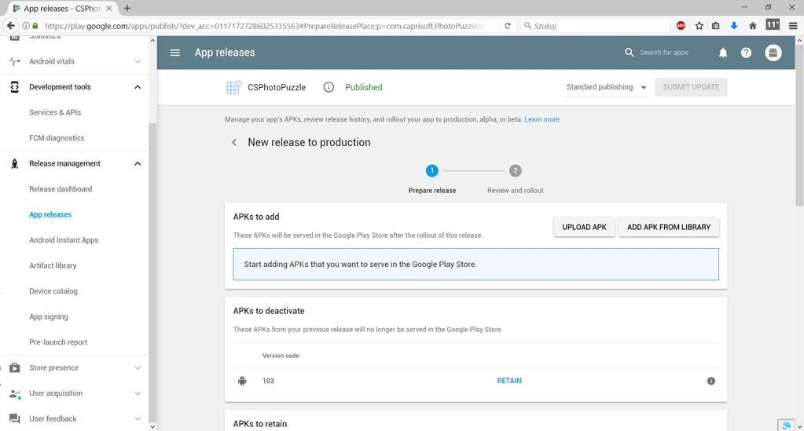Open Services & APIs page
The height and width of the screenshot is (431, 804).
click(55, 112)
